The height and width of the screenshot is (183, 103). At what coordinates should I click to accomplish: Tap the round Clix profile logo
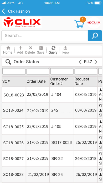94,23
